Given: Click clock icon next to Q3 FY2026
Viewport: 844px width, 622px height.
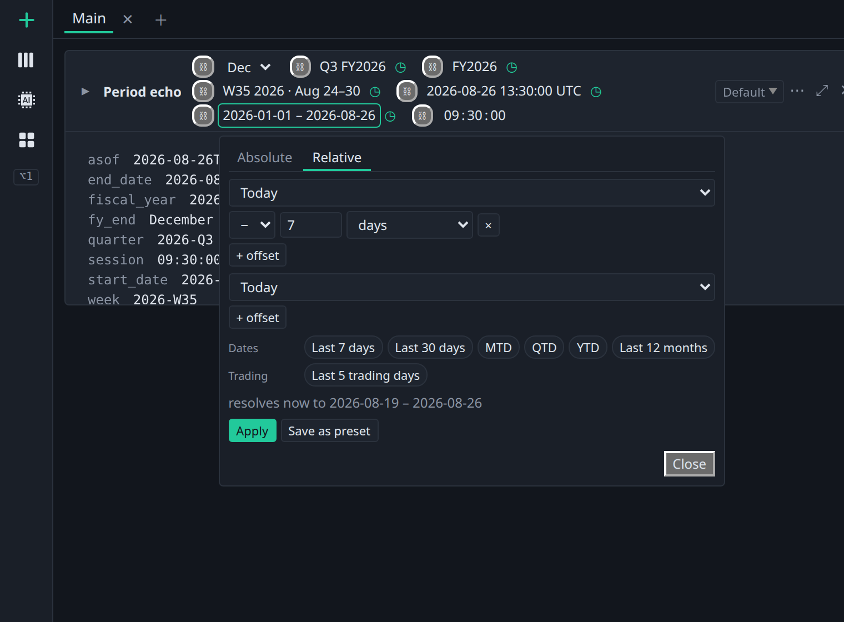Looking at the screenshot, I should (x=400, y=67).
